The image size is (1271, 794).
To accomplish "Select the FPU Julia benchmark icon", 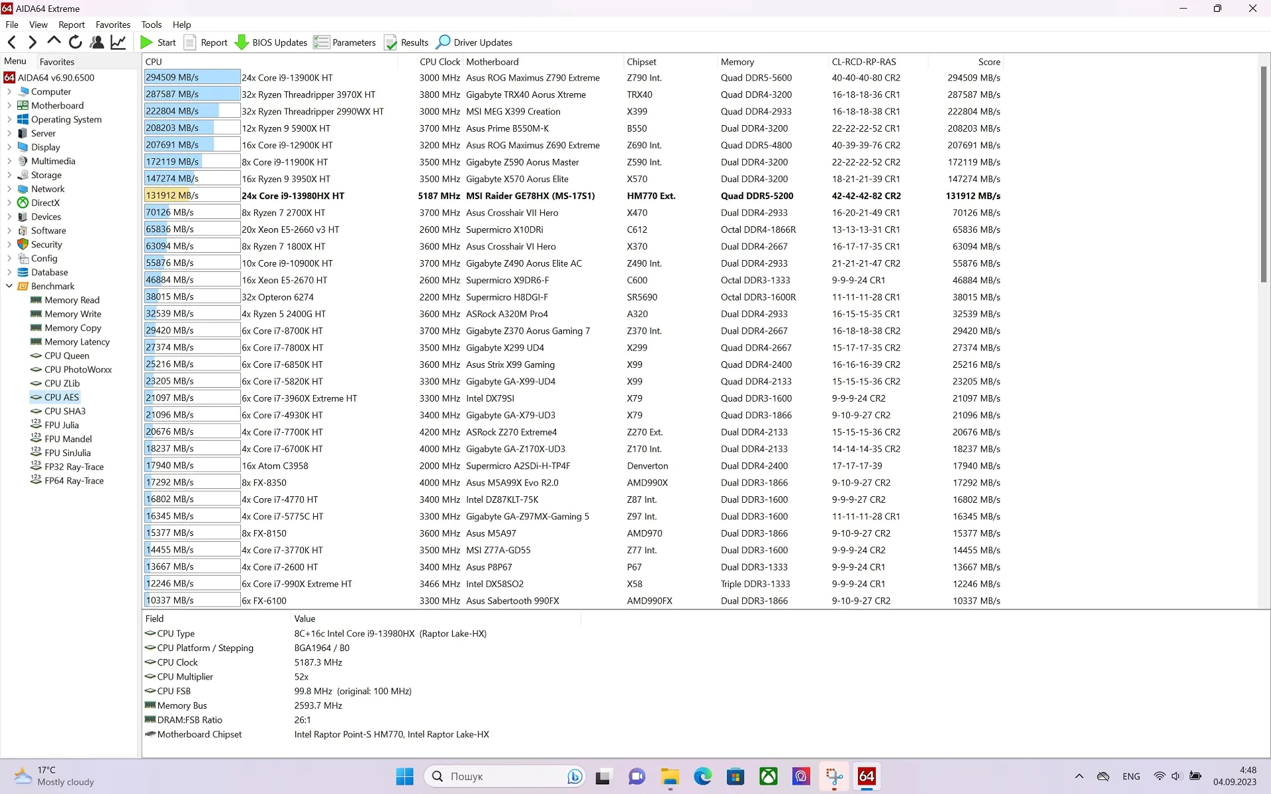I will [x=36, y=425].
